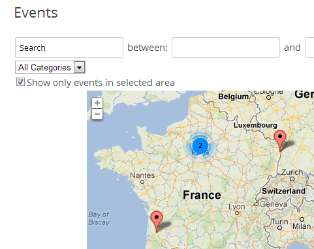Click the Search text field

click(69, 48)
